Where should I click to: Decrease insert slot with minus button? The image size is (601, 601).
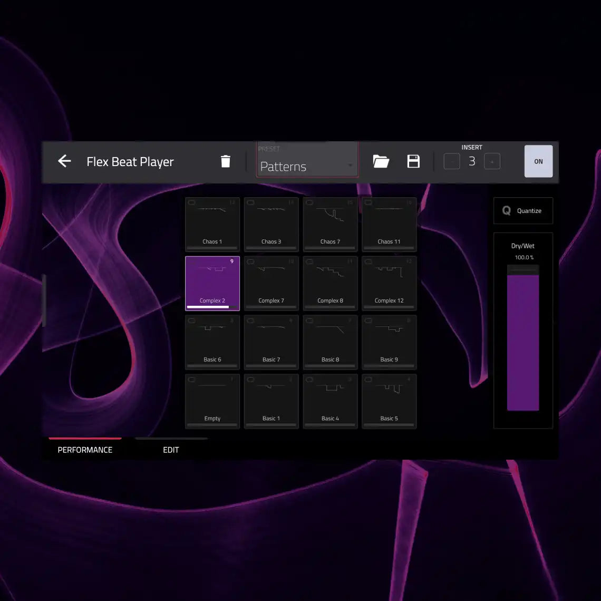click(452, 162)
